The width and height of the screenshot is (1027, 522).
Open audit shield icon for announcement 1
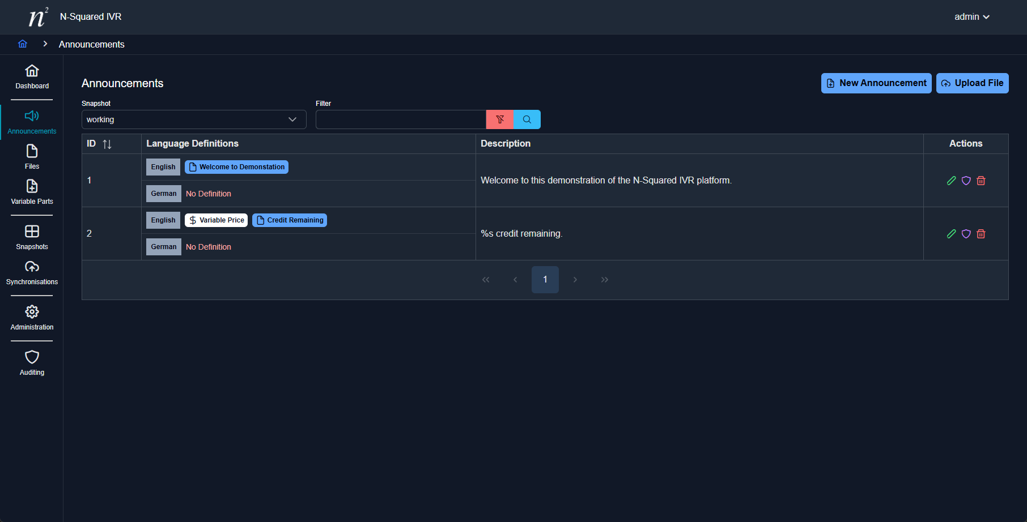[x=966, y=181]
